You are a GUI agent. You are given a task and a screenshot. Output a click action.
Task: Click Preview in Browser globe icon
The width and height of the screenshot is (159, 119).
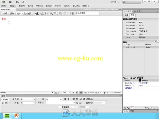[x=42, y=13]
